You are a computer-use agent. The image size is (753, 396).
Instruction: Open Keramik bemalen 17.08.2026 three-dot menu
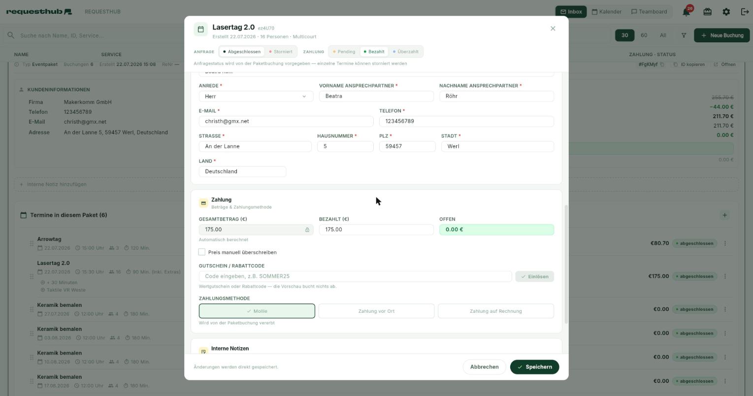(x=725, y=381)
